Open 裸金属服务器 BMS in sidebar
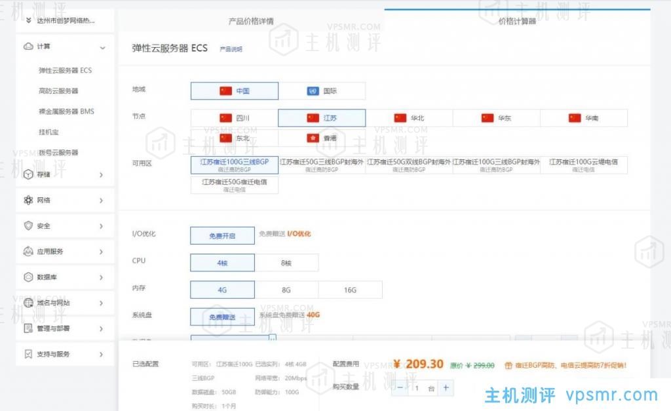 click(x=66, y=111)
